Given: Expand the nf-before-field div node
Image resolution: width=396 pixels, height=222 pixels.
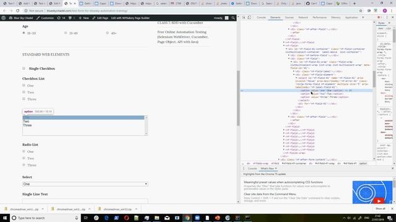Looking at the screenshot, I should (x=289, y=55).
